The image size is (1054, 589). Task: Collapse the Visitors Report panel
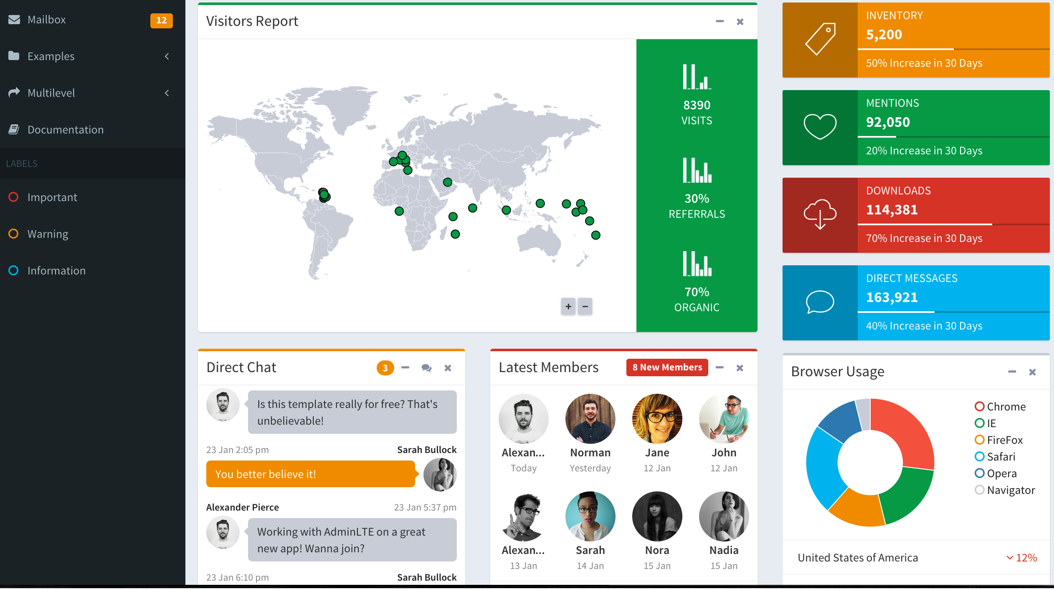(x=720, y=21)
